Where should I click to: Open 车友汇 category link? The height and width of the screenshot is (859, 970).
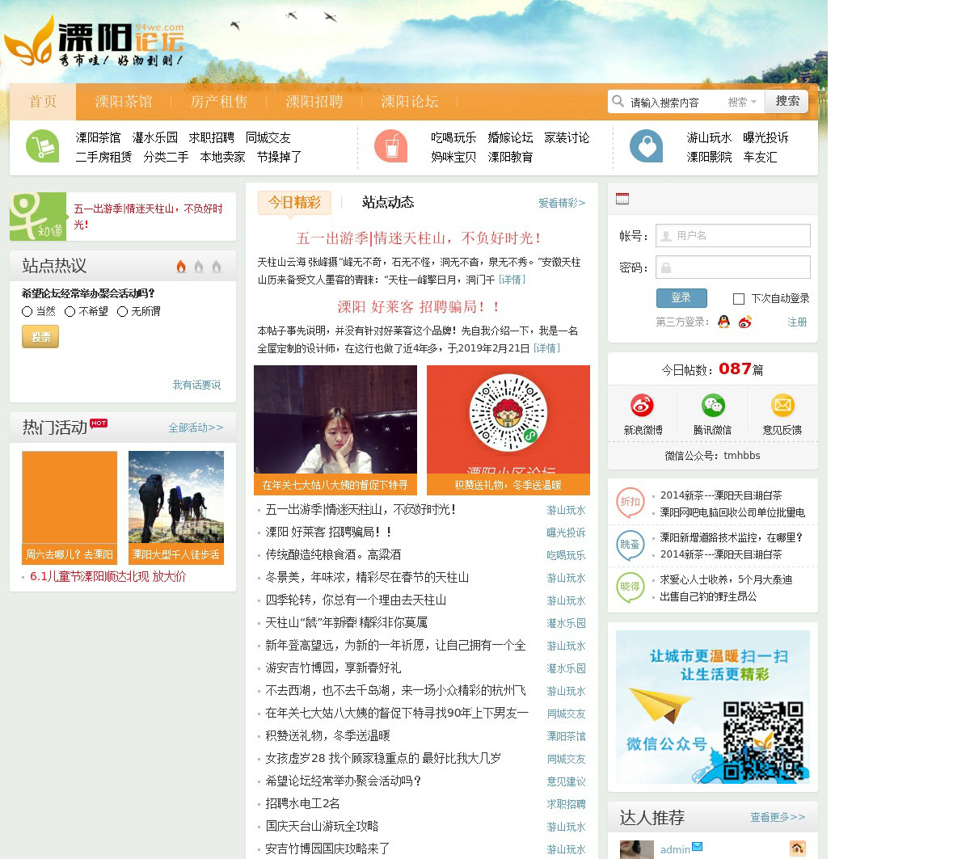click(x=760, y=157)
